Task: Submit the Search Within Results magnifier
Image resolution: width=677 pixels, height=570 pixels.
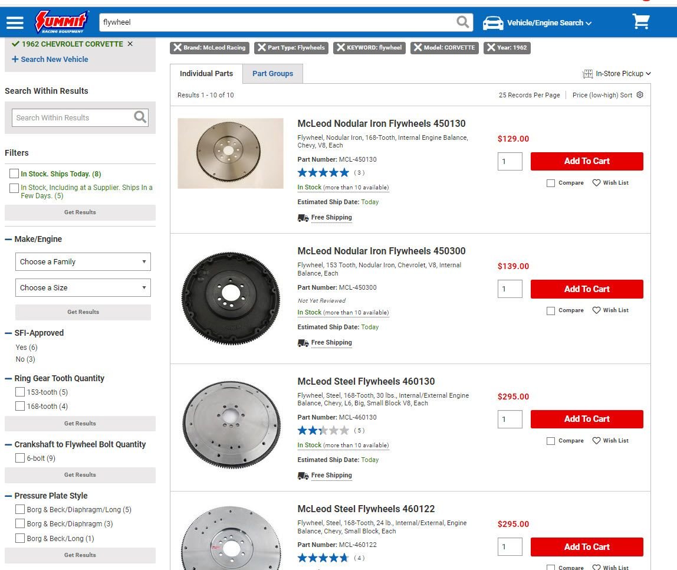Action: coord(140,117)
